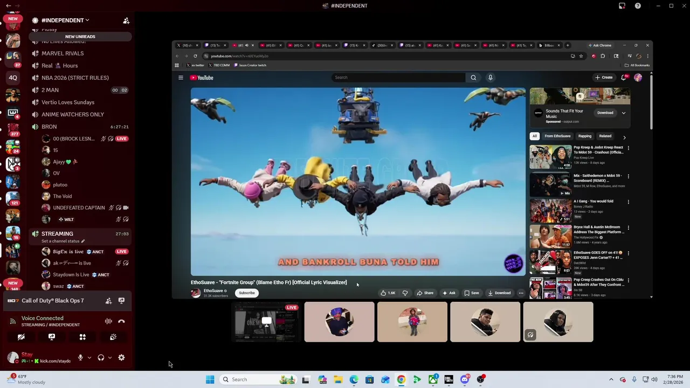Deafen Discord headphones
This screenshot has width=690, height=388.
pos(101,357)
